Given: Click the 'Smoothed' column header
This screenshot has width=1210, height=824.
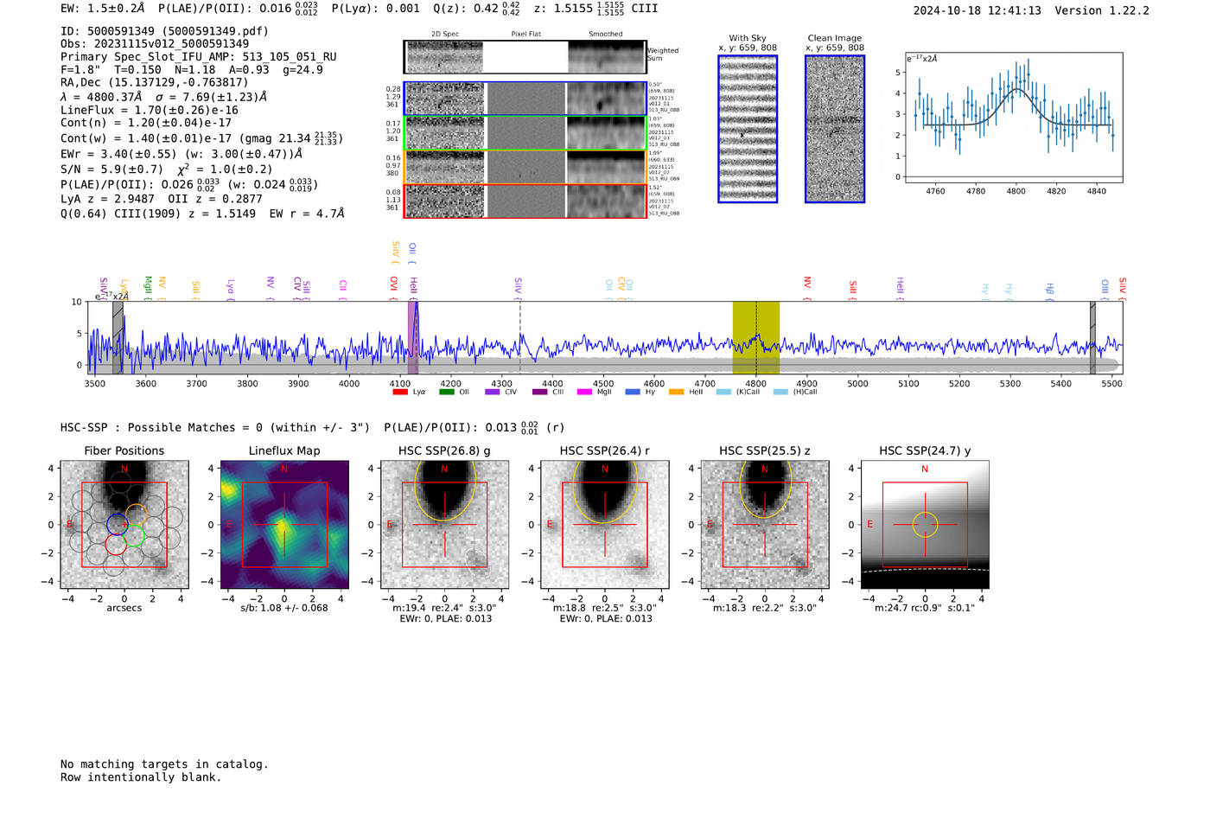Looking at the screenshot, I should [606, 35].
